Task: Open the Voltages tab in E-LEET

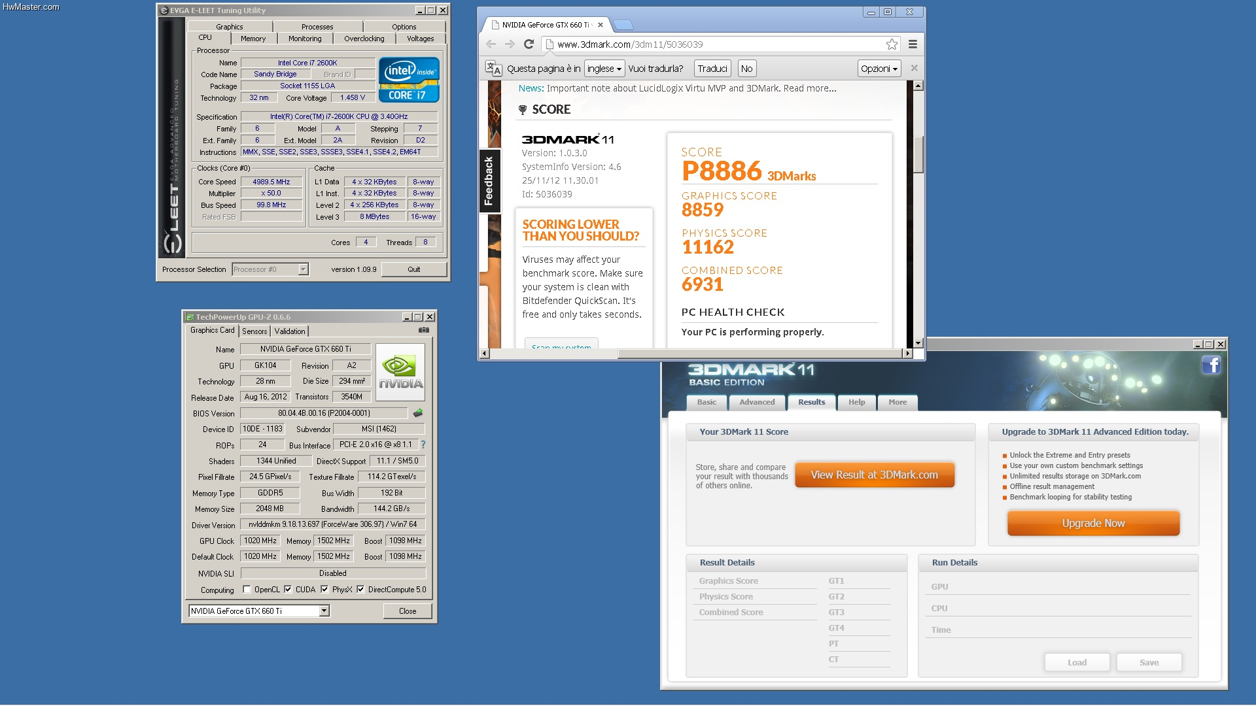Action: [x=420, y=39]
